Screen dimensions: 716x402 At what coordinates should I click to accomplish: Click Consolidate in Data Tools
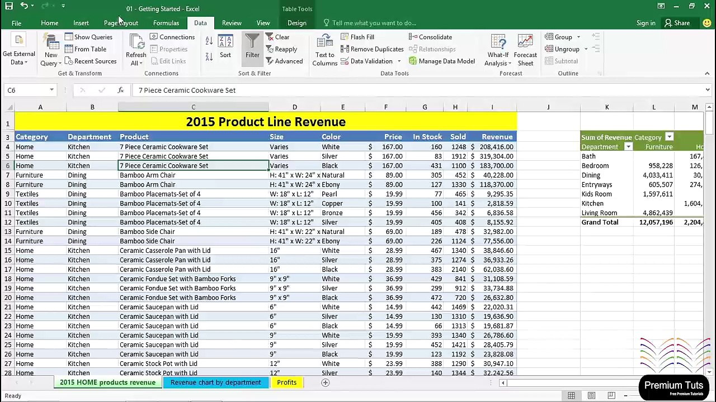430,37
